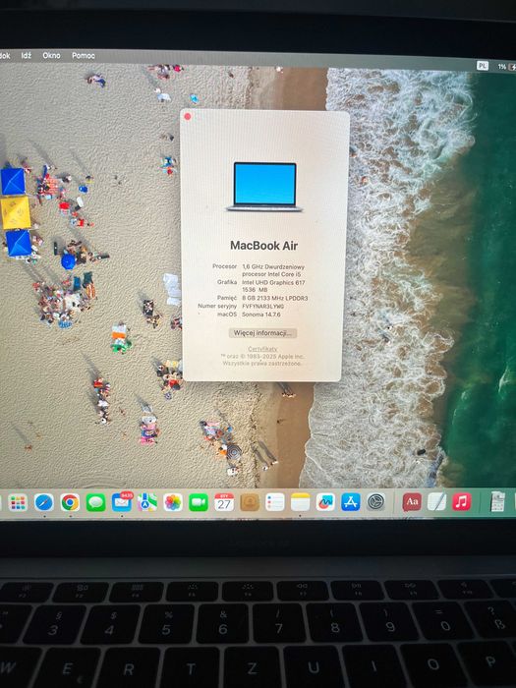Open Maps app in the dock
The width and height of the screenshot is (516, 688).
(147, 502)
